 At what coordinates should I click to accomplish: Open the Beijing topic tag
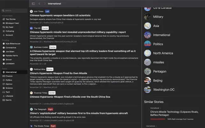pos(158,81)
